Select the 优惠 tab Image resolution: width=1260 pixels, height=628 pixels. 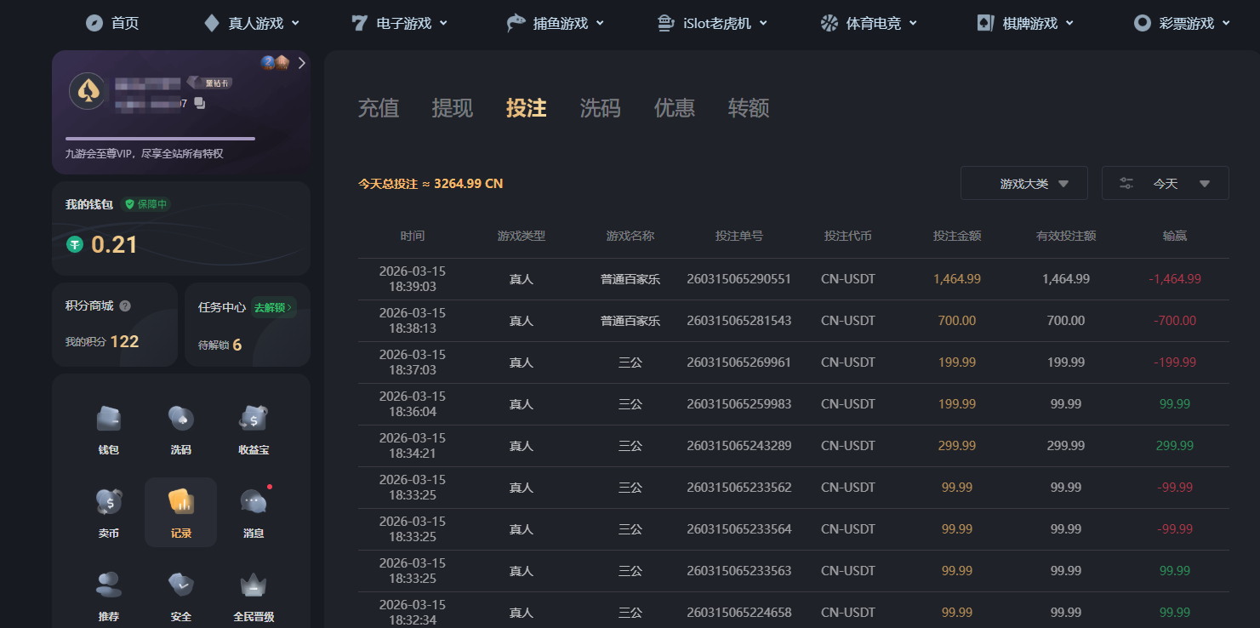click(x=674, y=108)
